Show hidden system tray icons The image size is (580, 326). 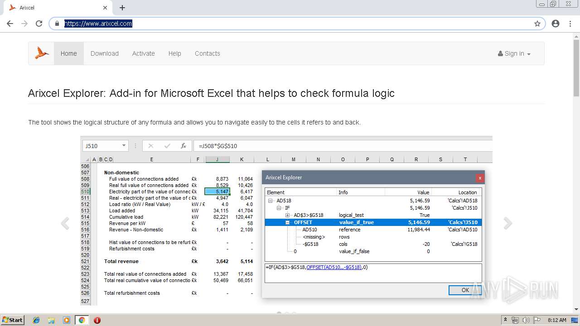pos(505,320)
